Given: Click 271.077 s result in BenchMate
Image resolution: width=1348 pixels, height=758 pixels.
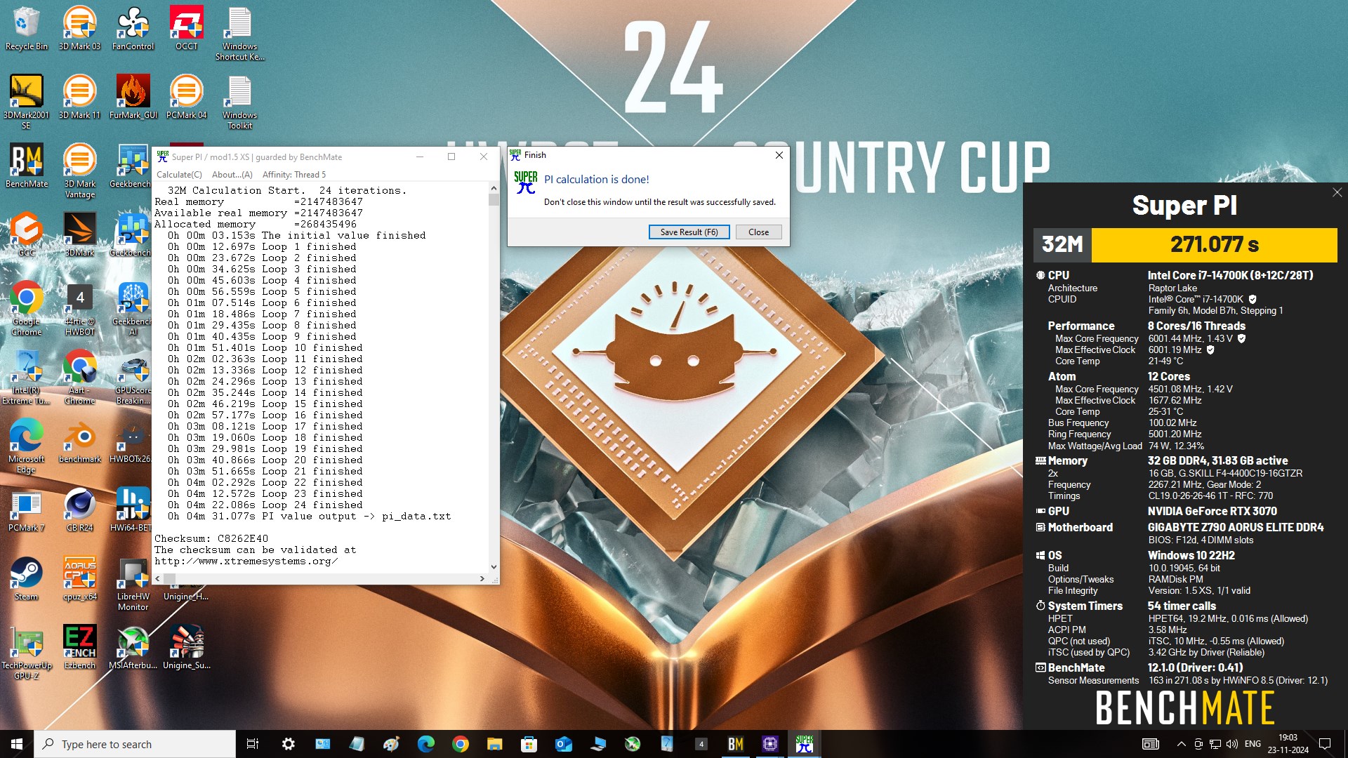Looking at the screenshot, I should coord(1214,244).
